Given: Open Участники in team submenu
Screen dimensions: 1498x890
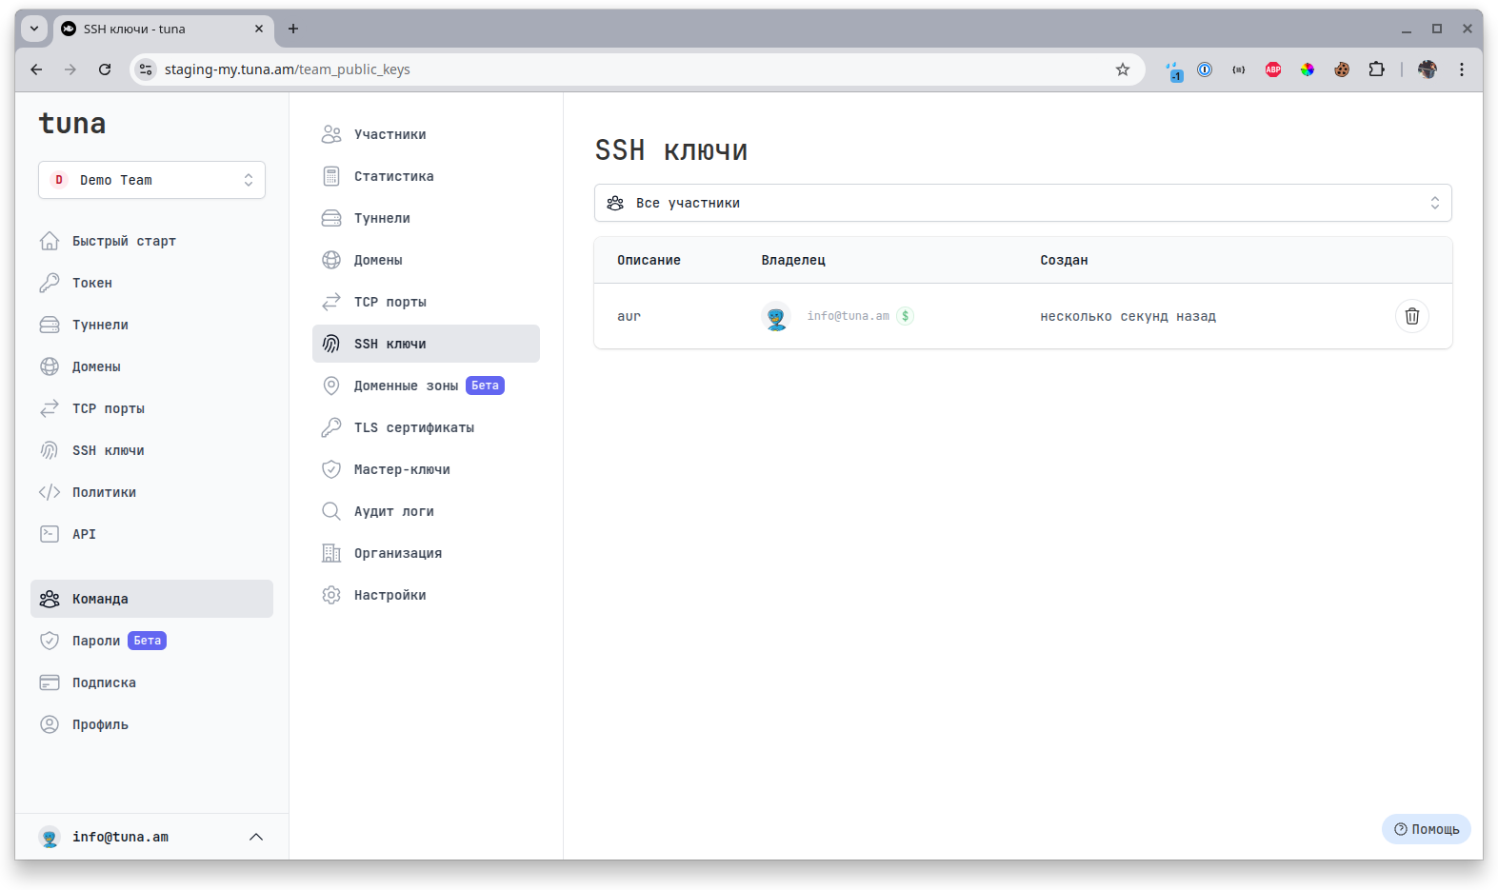Looking at the screenshot, I should click(426, 134).
